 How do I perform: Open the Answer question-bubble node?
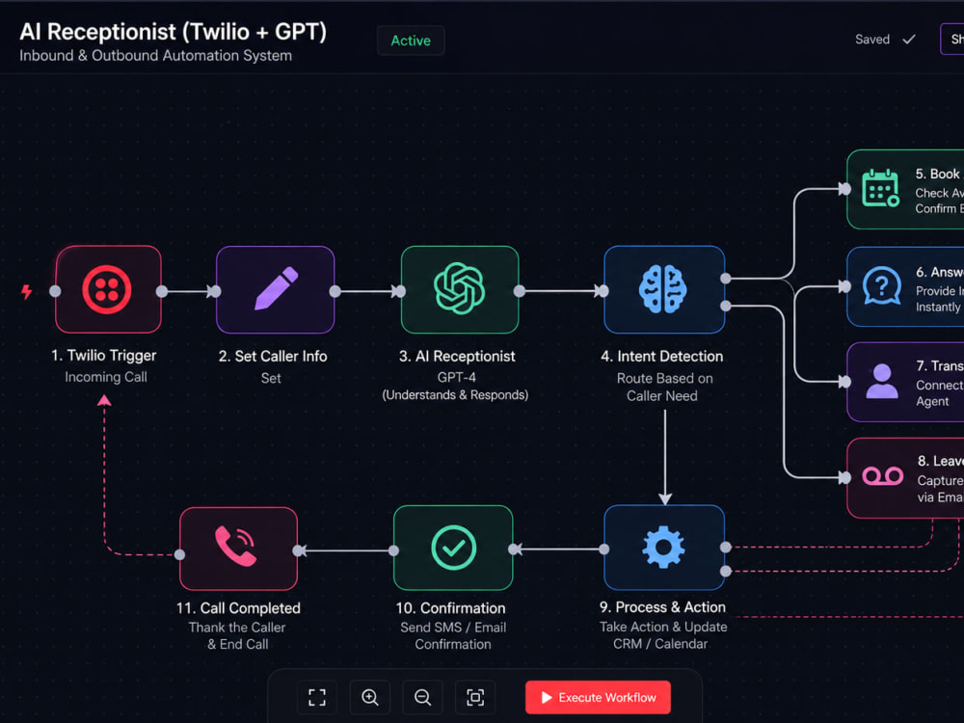pyautogui.click(x=905, y=286)
